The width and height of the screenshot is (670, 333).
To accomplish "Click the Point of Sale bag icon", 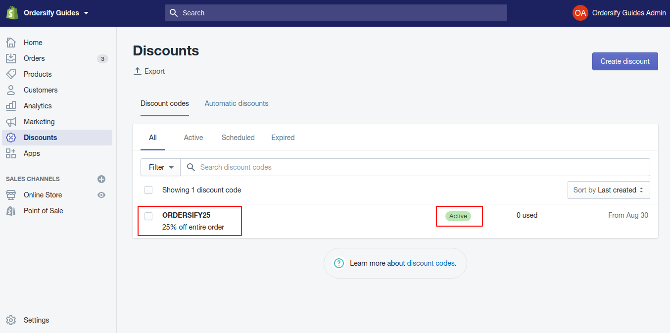I will coord(11,211).
